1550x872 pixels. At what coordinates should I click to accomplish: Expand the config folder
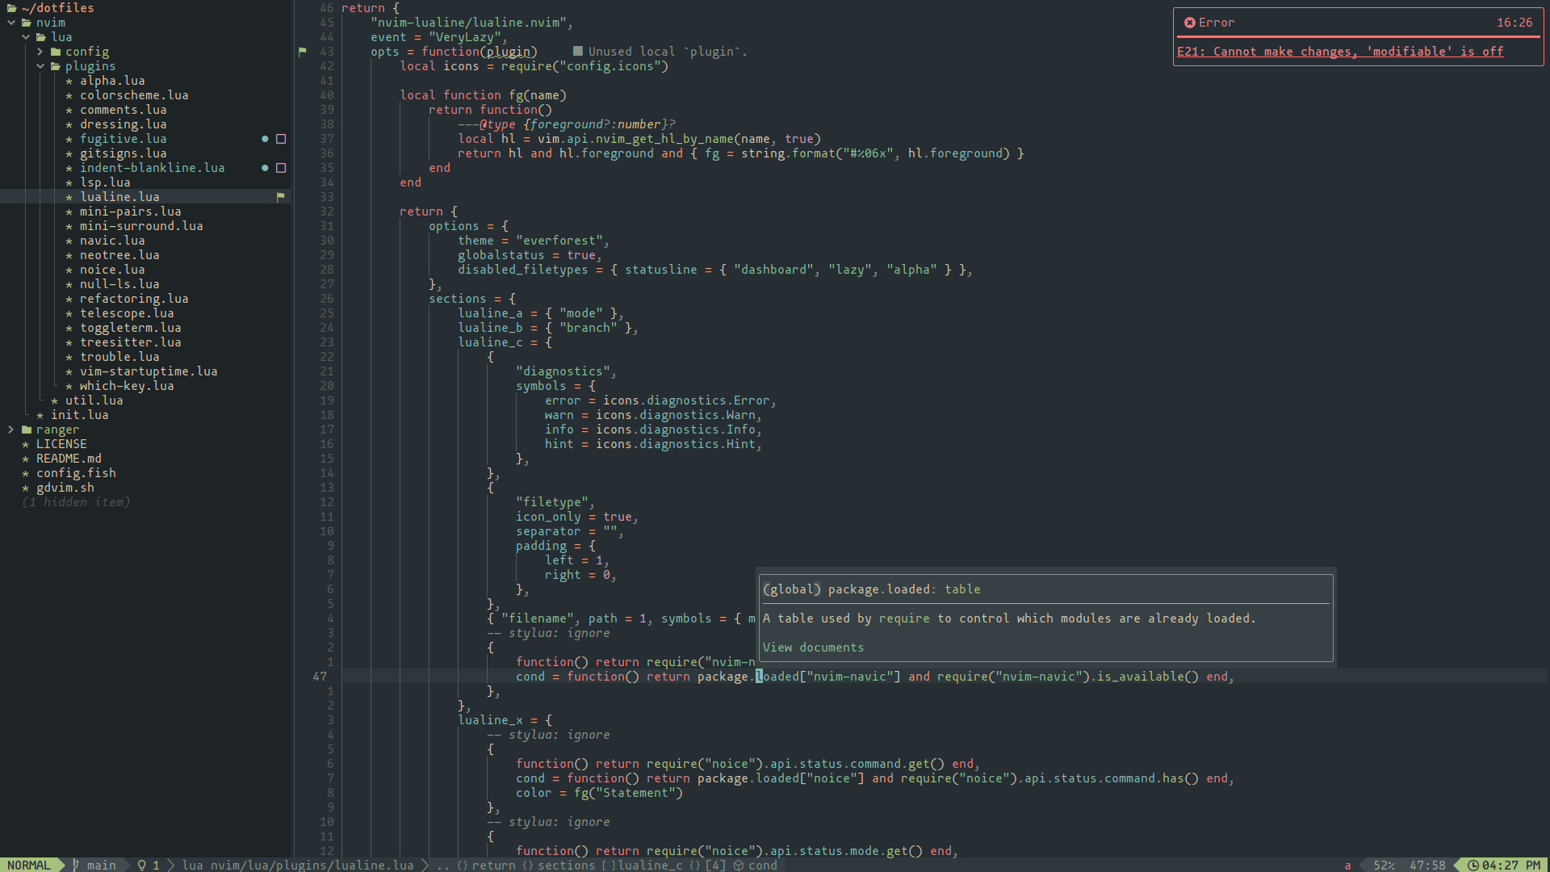pos(40,52)
